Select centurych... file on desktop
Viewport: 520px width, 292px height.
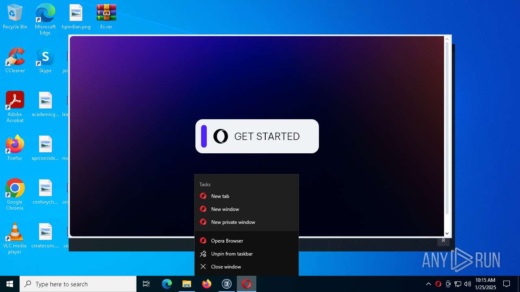click(x=45, y=192)
